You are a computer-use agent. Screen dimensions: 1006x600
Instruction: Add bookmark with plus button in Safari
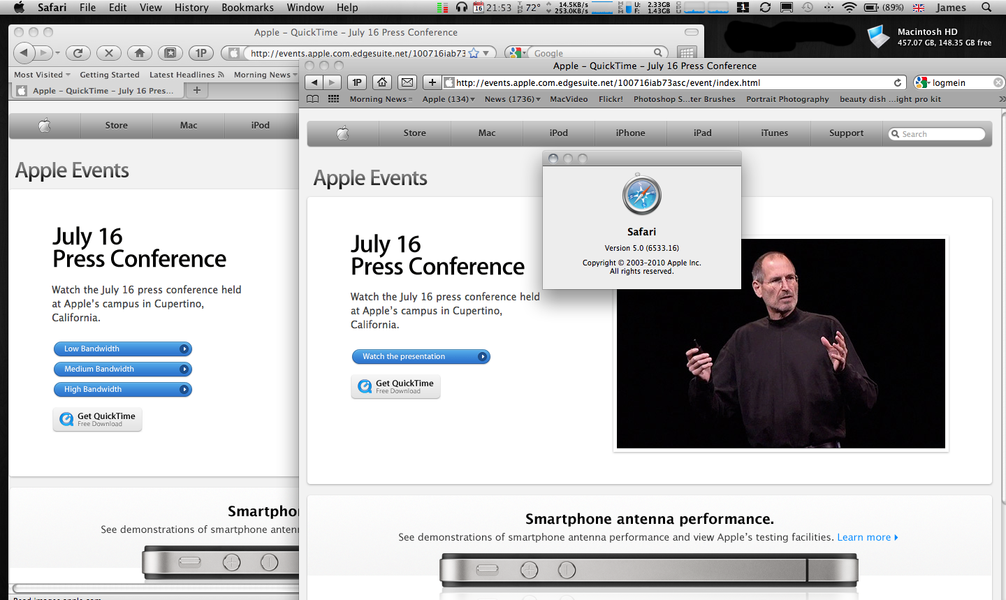(x=432, y=82)
